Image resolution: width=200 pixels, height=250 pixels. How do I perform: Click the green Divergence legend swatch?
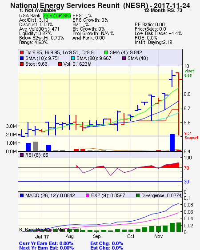[x=138, y=195]
